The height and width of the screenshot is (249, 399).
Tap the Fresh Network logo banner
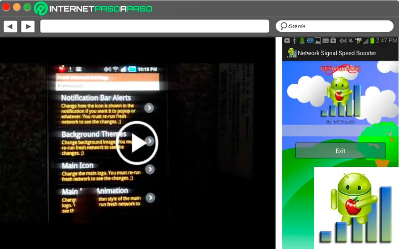click(x=340, y=69)
